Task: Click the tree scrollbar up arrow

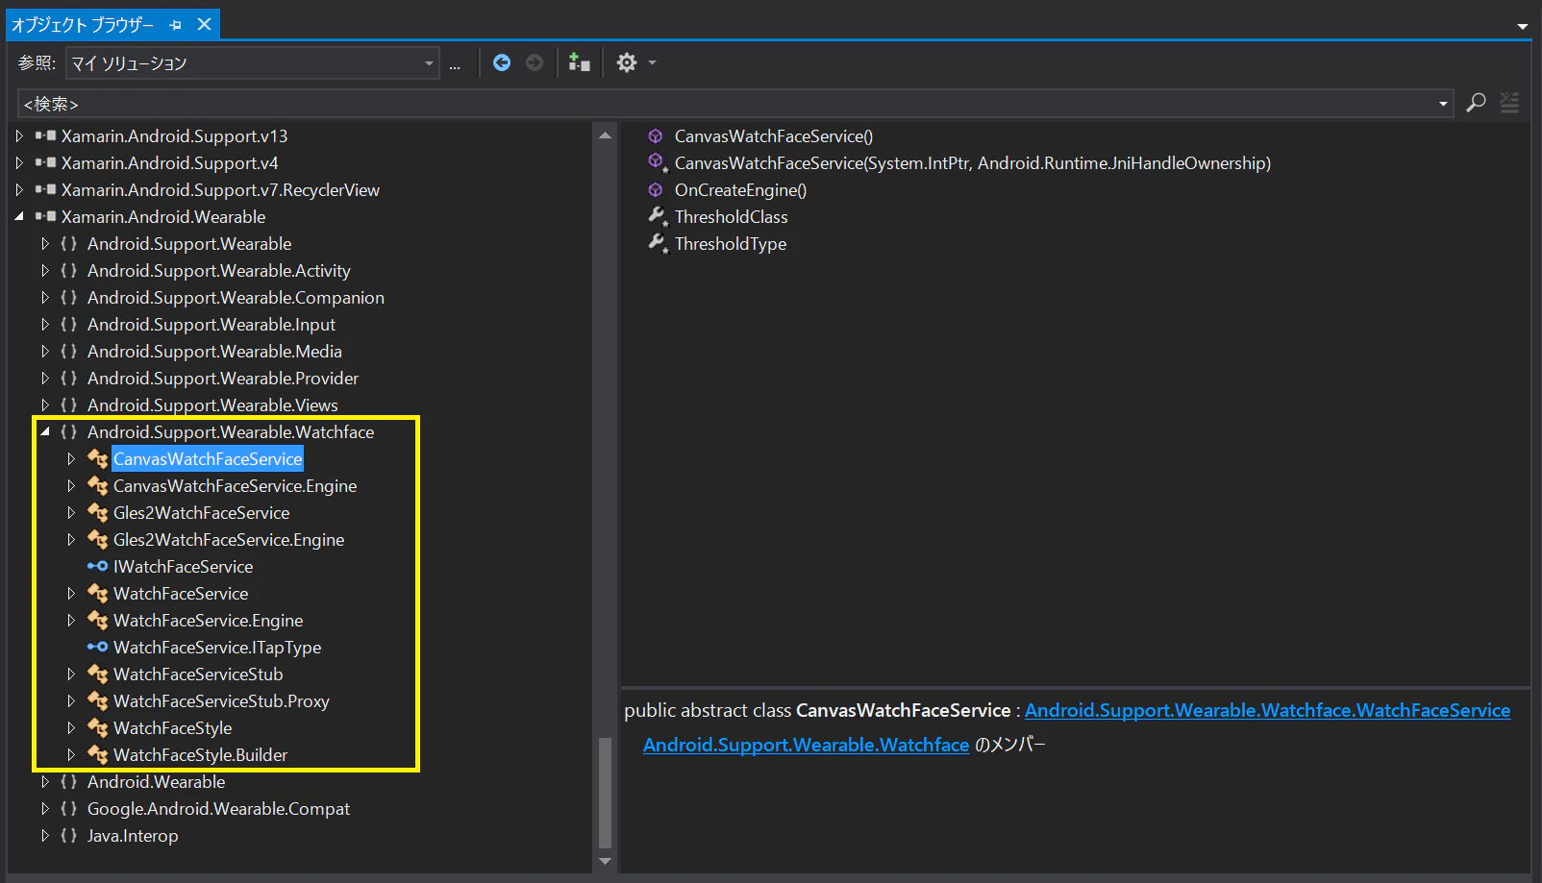Action: [x=605, y=135]
